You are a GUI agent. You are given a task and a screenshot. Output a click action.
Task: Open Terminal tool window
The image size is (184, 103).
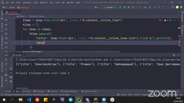point(52,91)
